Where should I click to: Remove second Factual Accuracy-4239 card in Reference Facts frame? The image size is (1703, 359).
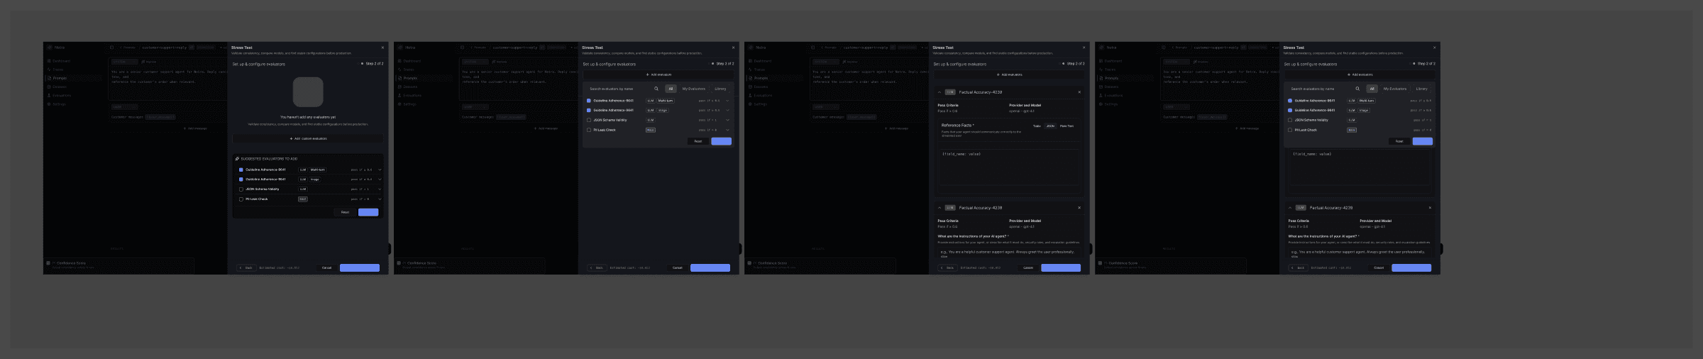(1079, 208)
